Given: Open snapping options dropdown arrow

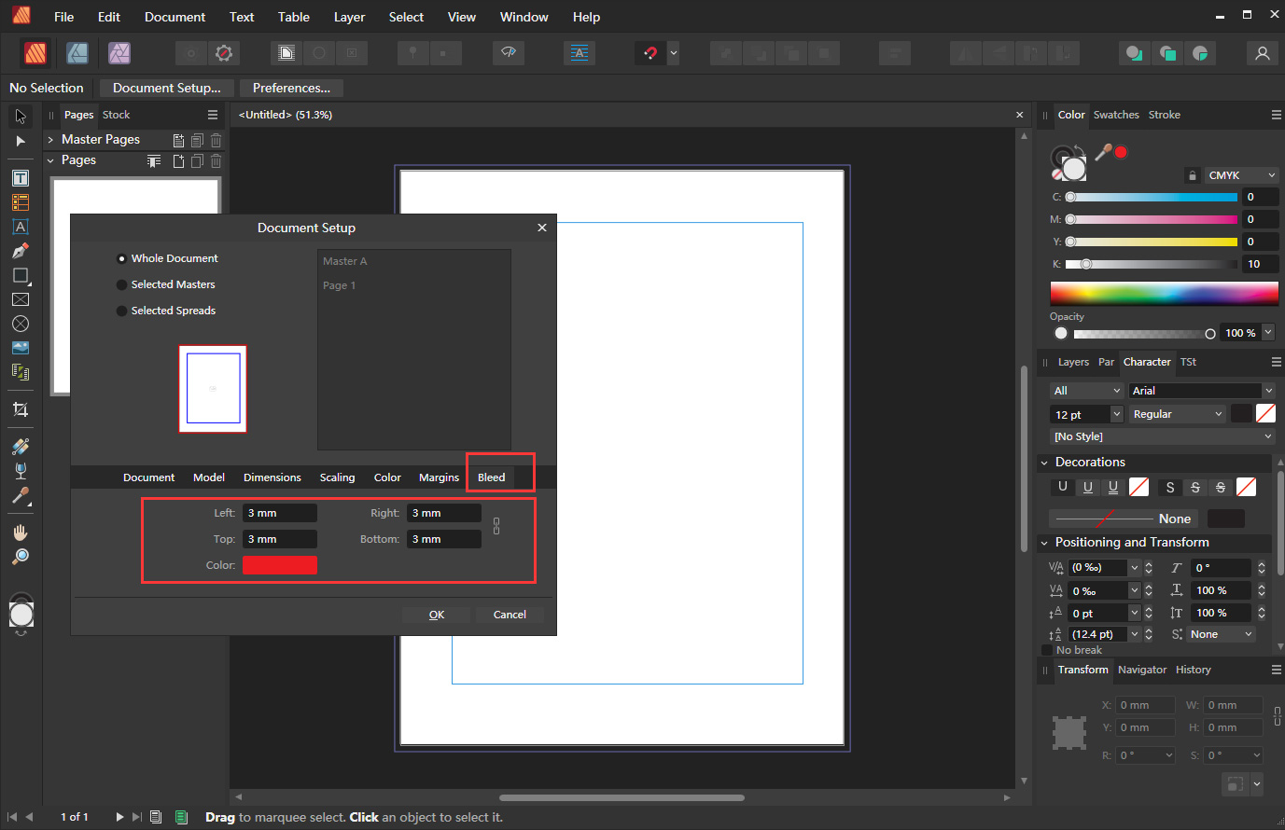Looking at the screenshot, I should 674,53.
